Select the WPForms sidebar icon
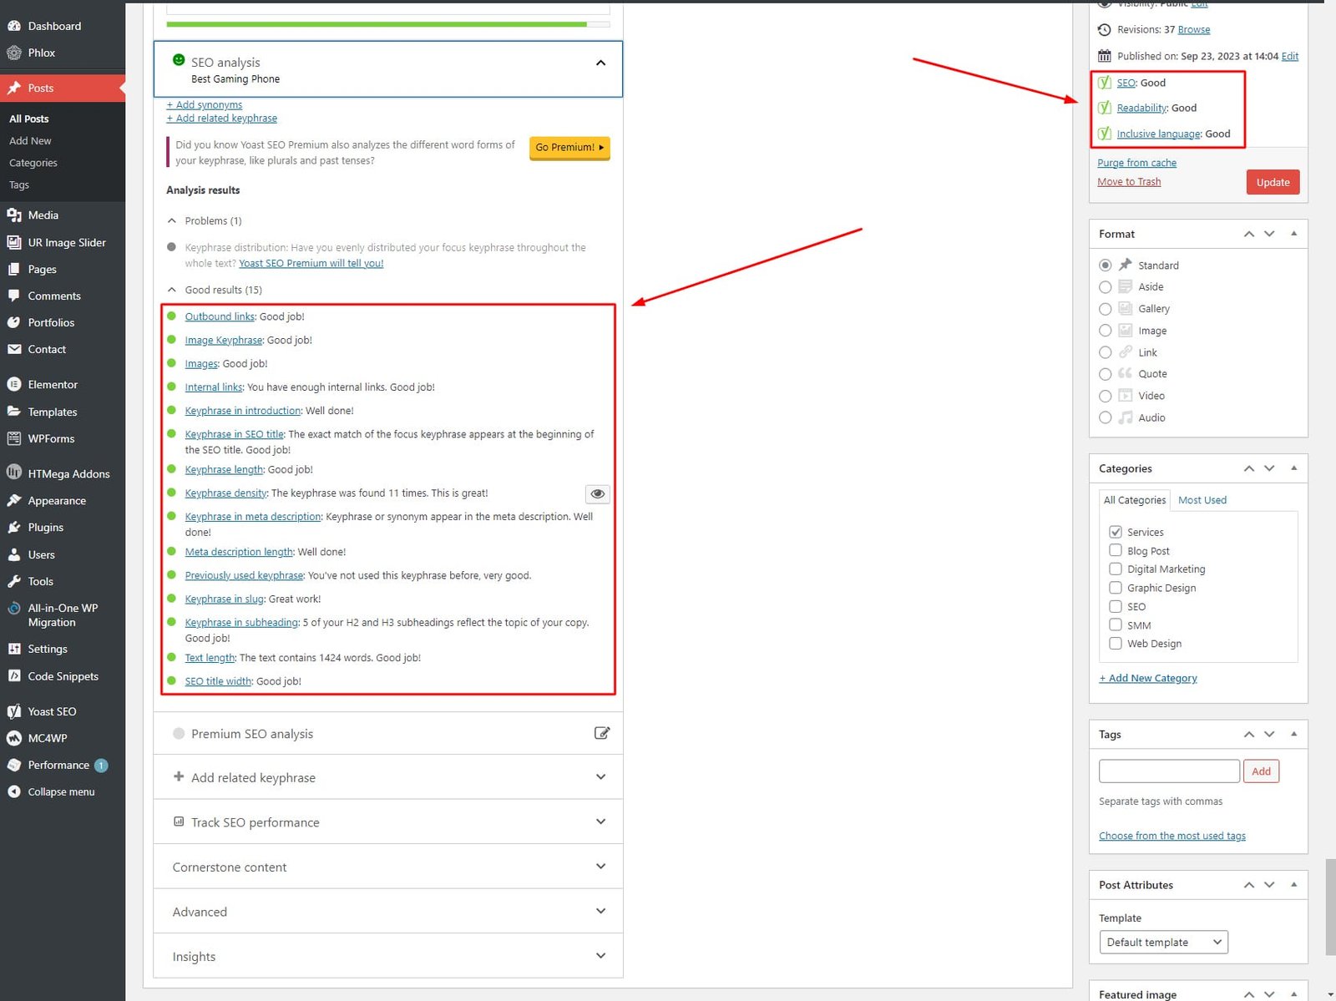This screenshot has height=1001, width=1336. (x=14, y=438)
